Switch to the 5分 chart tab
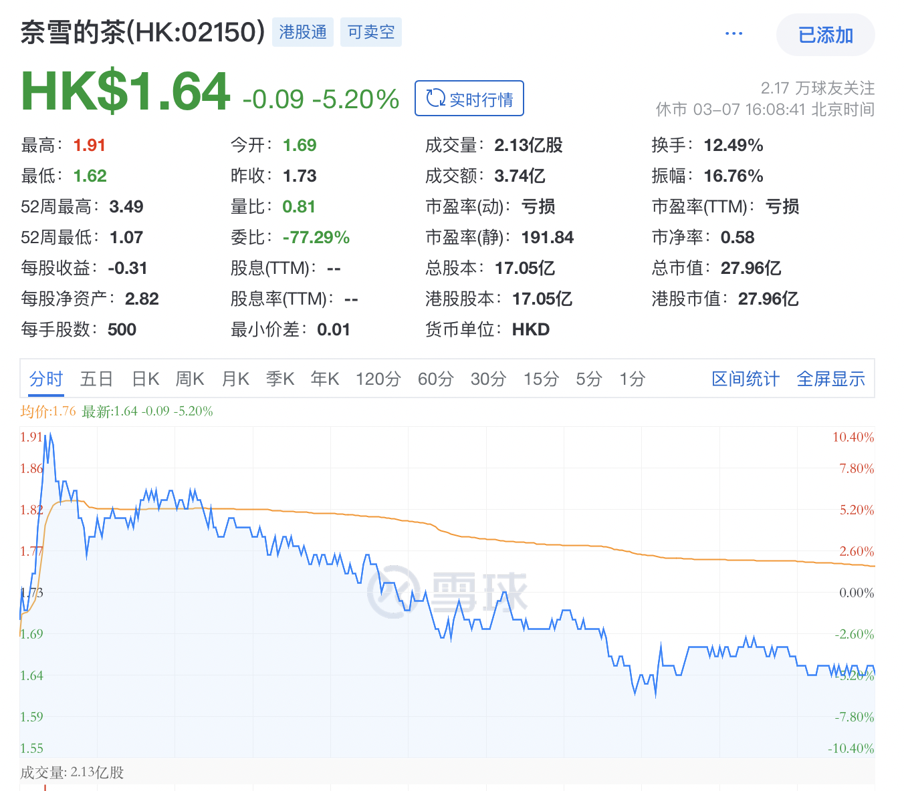 [589, 379]
